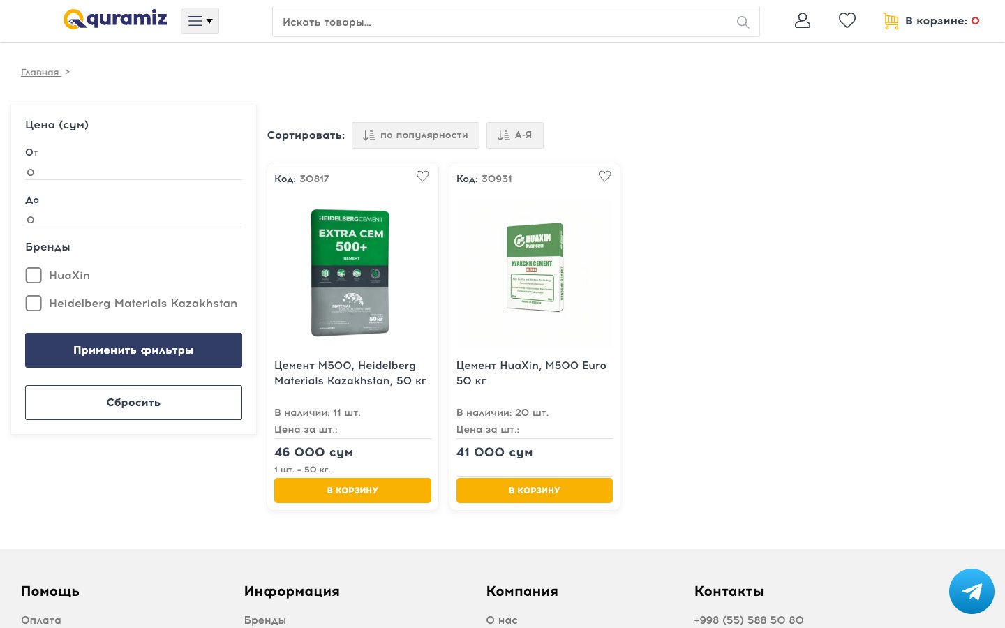
Task: Click В наличии: 11 шт. text
Action: click(318, 412)
